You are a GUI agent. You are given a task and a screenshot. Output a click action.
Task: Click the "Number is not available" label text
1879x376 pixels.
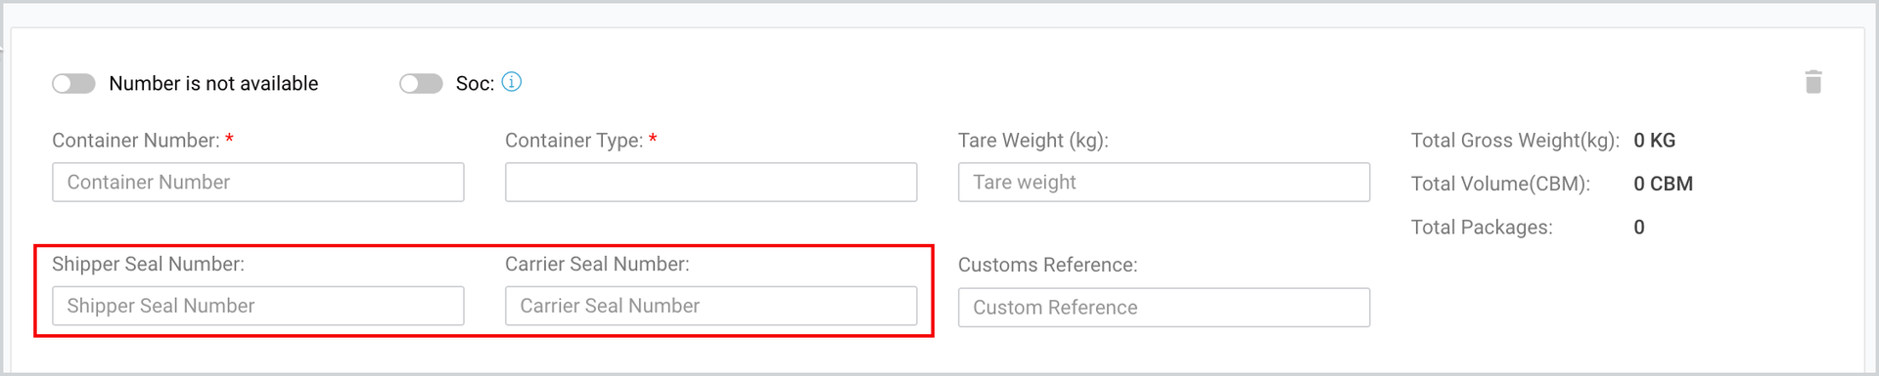(x=213, y=83)
